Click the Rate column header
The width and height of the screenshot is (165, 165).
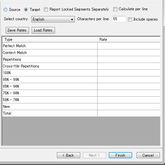click(129, 39)
